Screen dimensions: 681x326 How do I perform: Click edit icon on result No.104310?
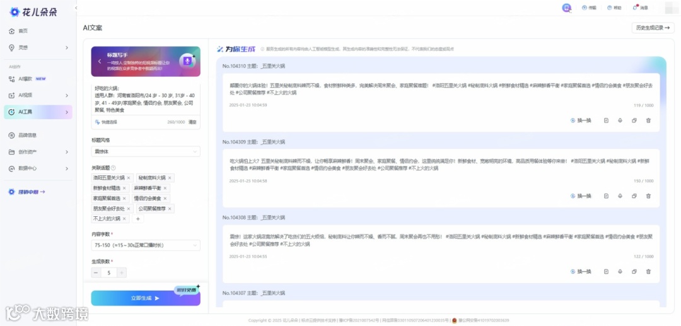tap(607, 120)
